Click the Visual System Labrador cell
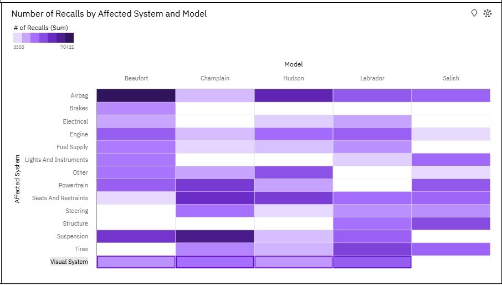Image resolution: width=502 pixels, height=285 pixels. (x=372, y=262)
